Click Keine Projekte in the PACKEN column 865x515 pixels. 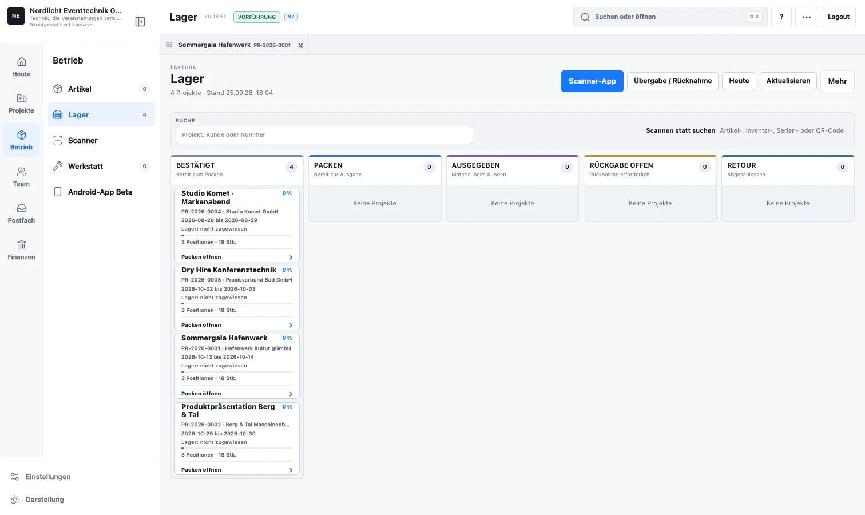[375, 203]
